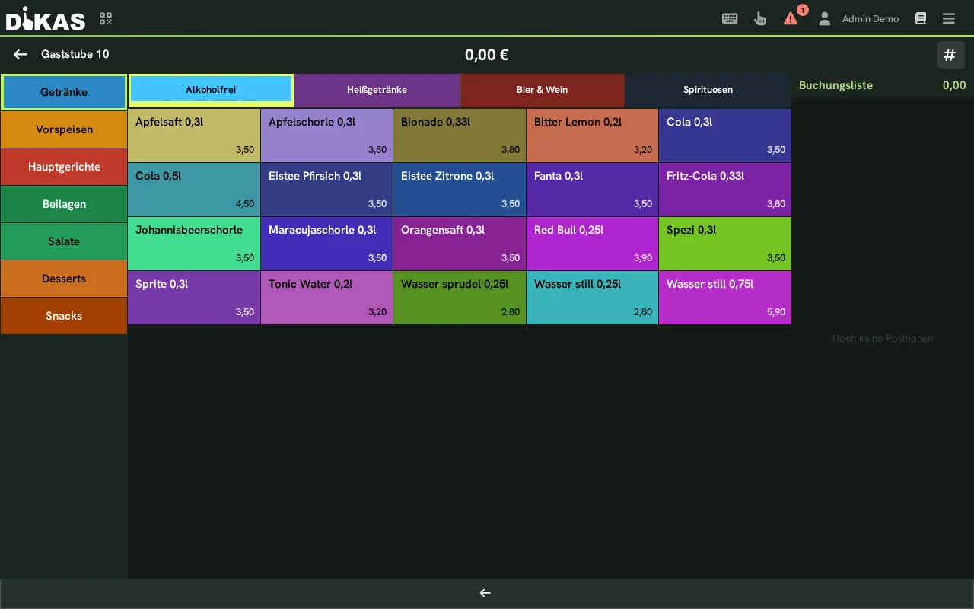Add Johannisbeerschorle to order

[x=194, y=244]
